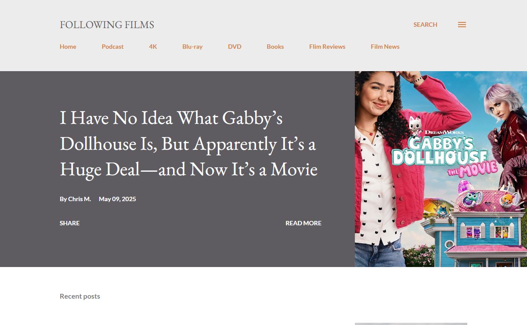
Task: Click the dark featured post banner background
Action: click(x=184, y=250)
